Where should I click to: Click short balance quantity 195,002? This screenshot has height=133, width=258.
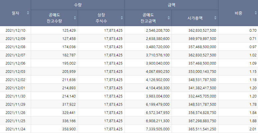[69, 63]
